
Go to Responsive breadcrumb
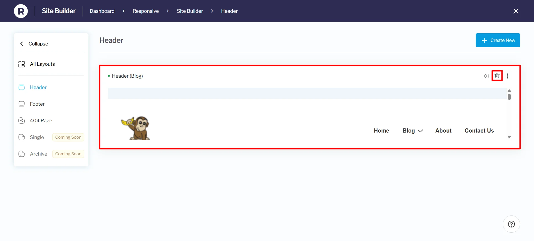145,11
